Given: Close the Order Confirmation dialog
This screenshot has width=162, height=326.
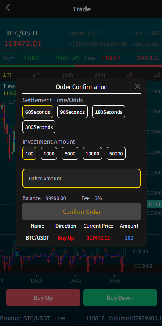Looking at the screenshot, I should coord(138,86).
